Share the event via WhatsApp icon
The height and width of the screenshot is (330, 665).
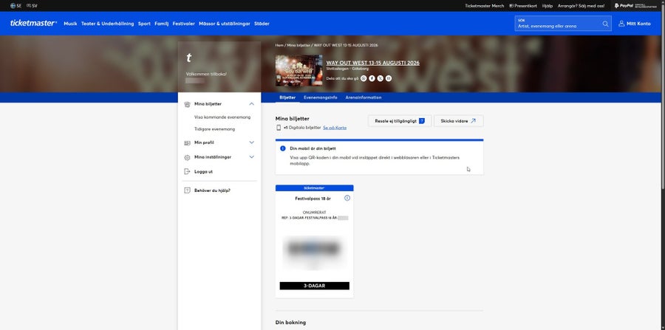364,78
